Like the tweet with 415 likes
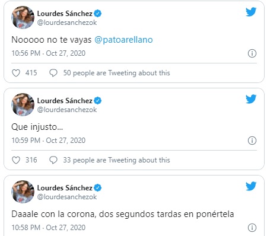 click(16, 73)
